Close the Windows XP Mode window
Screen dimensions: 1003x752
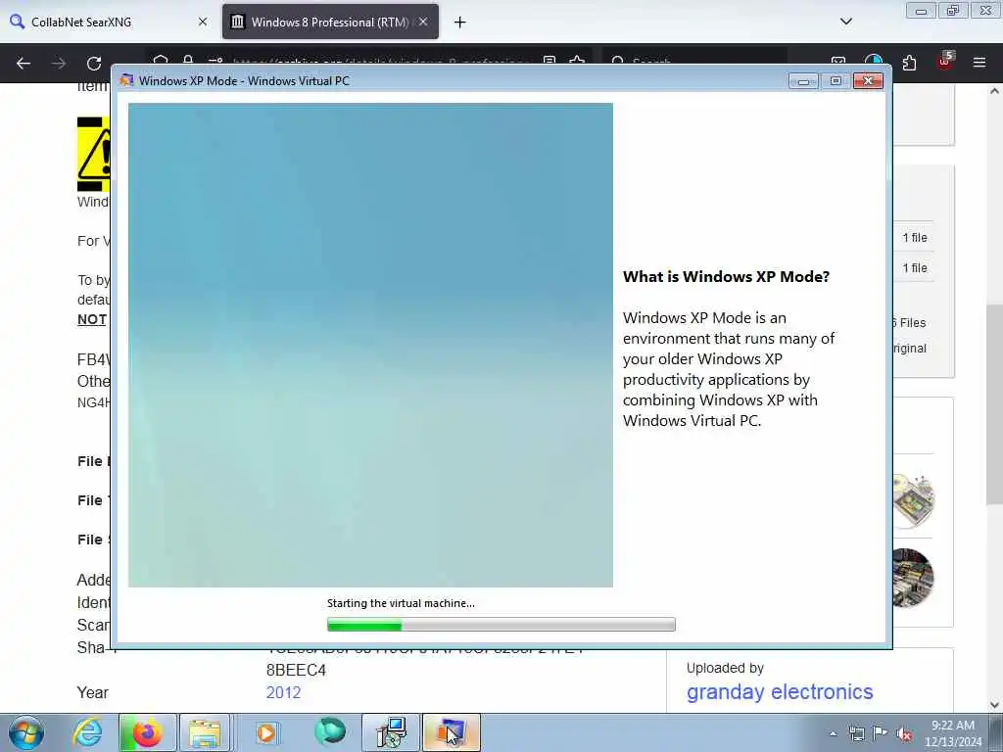pos(868,81)
